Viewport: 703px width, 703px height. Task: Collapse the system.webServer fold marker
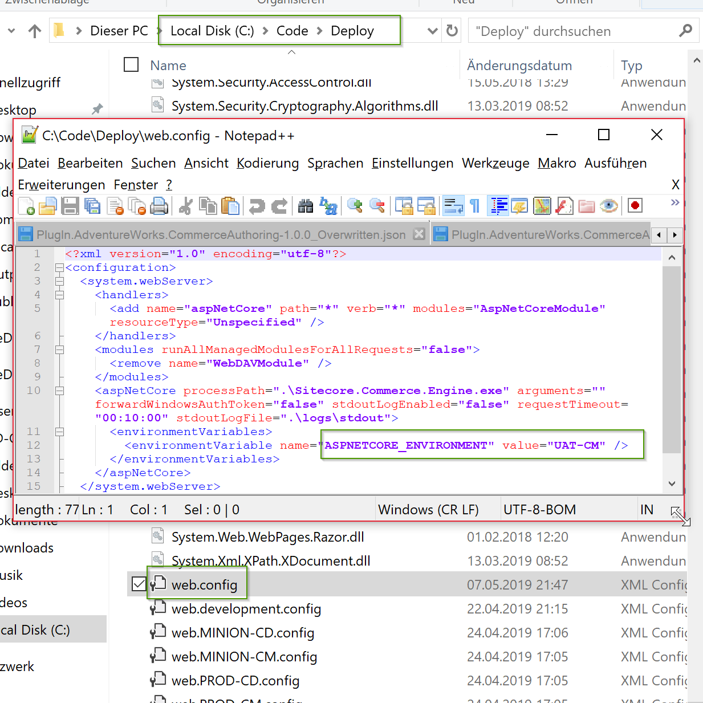(59, 281)
